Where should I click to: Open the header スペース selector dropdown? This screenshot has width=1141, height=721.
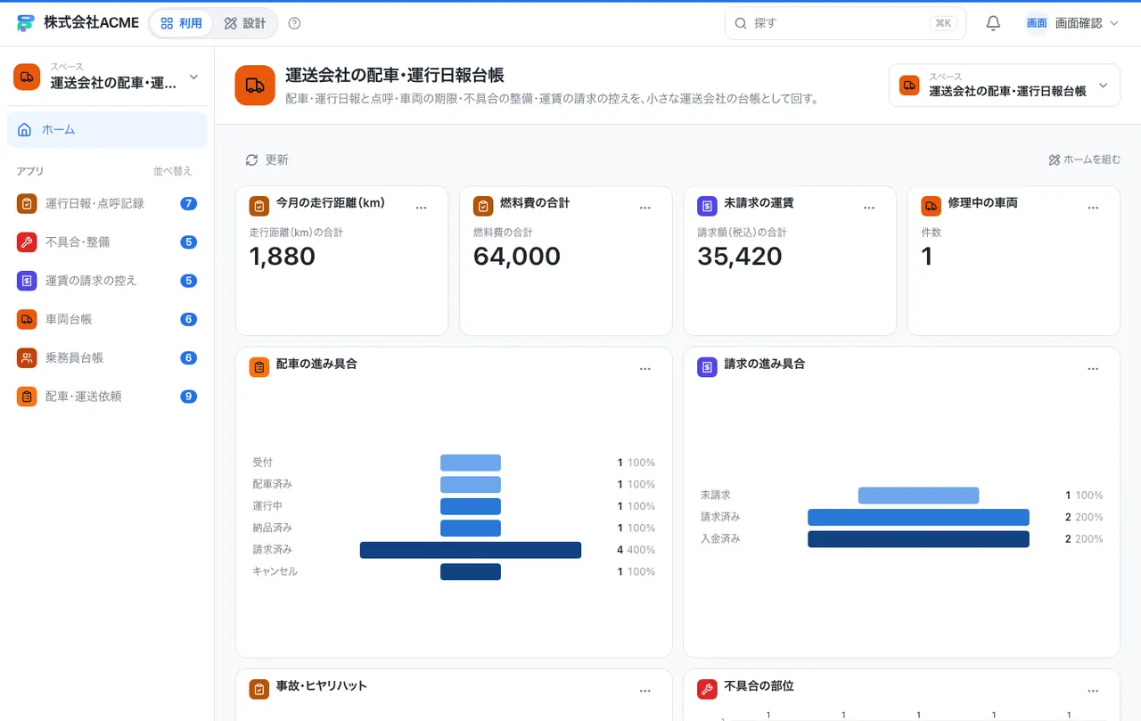pyautogui.click(x=1005, y=86)
